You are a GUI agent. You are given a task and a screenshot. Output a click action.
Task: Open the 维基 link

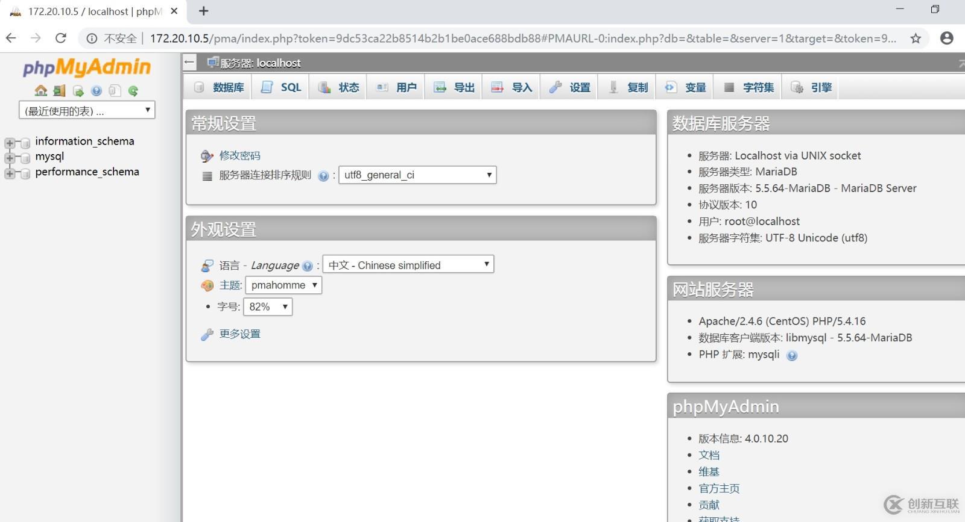[x=709, y=472]
